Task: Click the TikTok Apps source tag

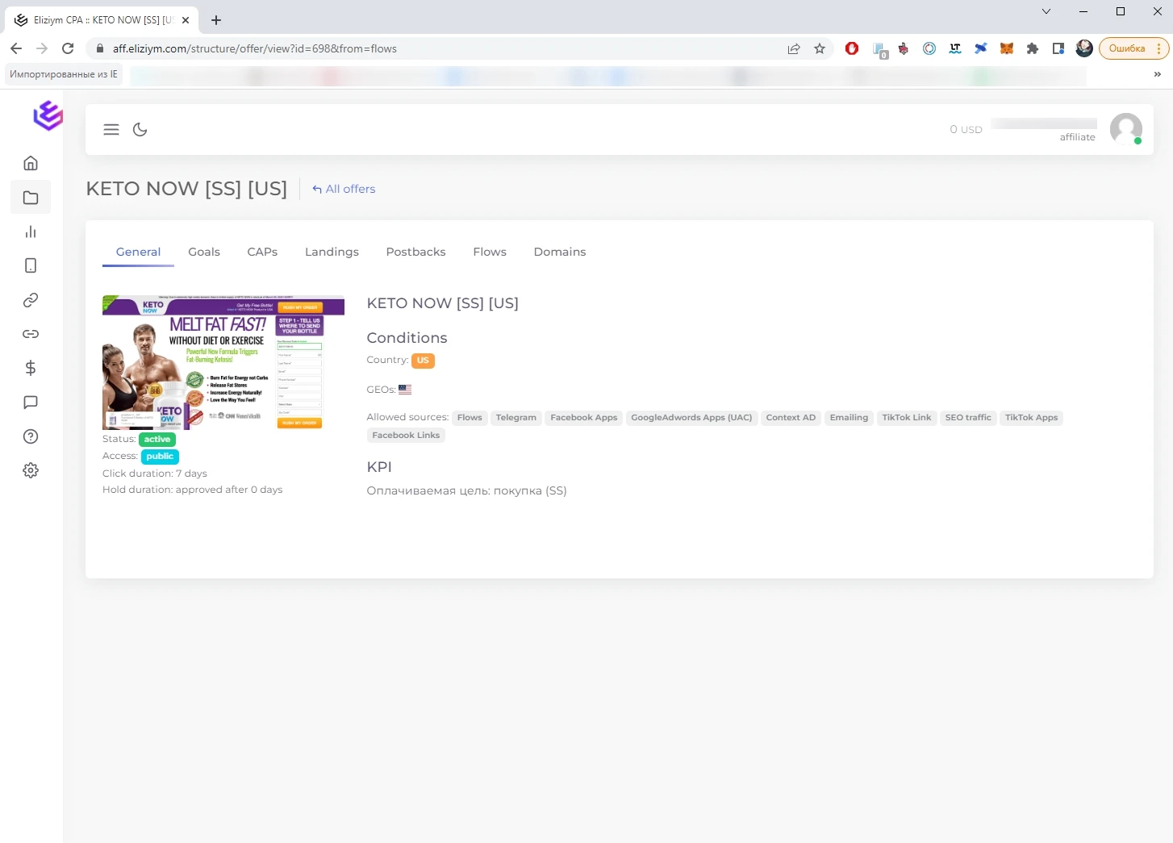Action: pos(1031,417)
